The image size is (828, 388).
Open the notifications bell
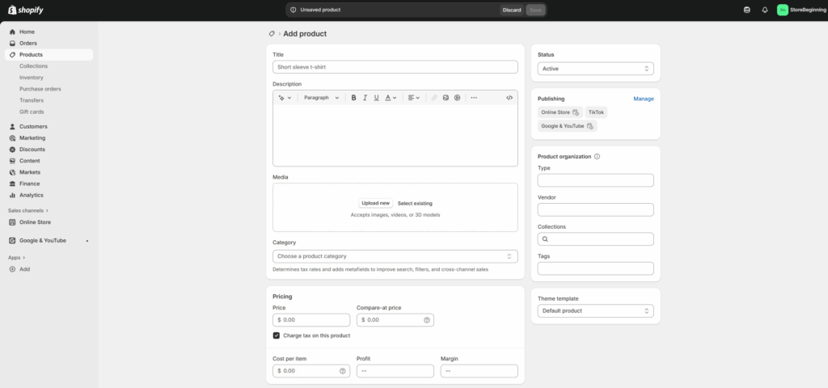764,10
